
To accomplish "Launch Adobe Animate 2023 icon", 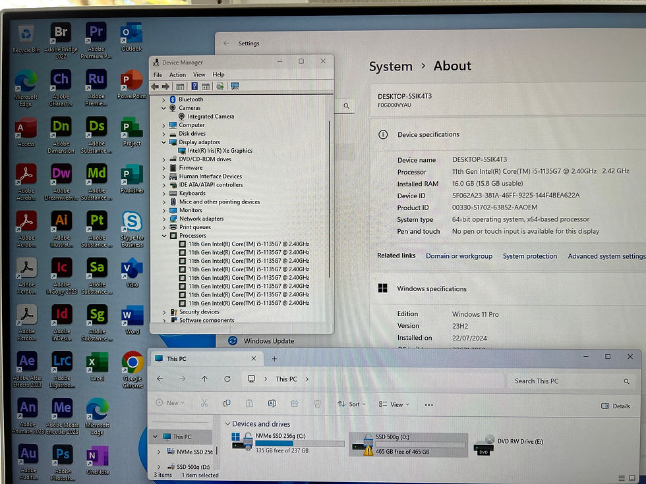I will [x=28, y=416].
